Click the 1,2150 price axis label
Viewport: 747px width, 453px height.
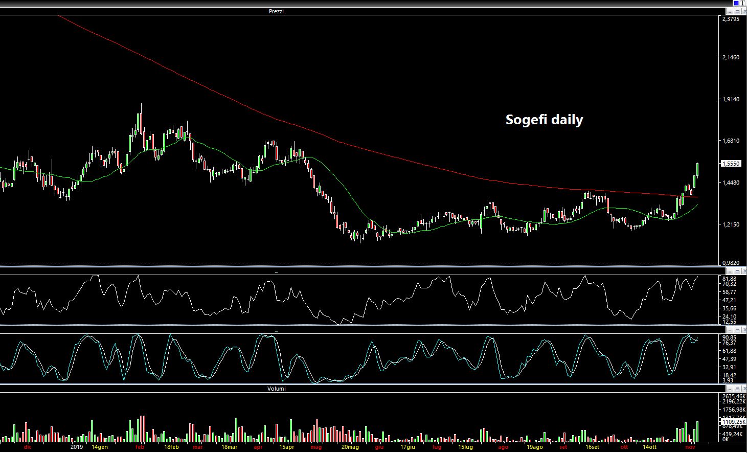click(731, 224)
